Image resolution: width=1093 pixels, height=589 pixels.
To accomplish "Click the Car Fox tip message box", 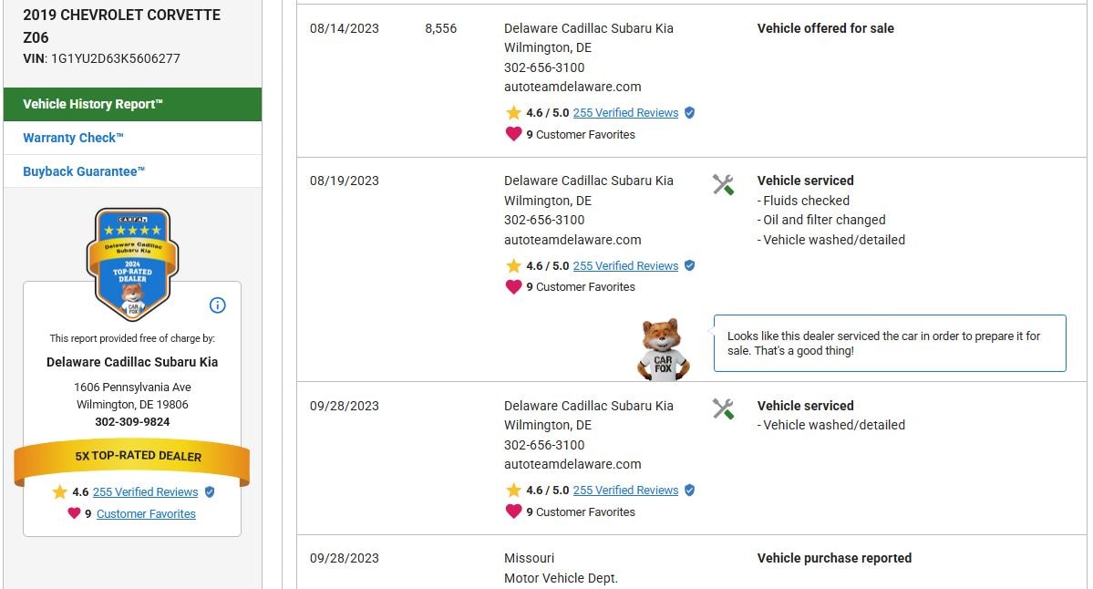I will tap(889, 343).
